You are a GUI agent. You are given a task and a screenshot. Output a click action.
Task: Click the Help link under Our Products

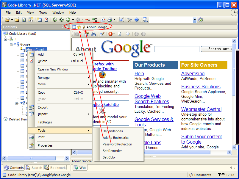pos(139,73)
